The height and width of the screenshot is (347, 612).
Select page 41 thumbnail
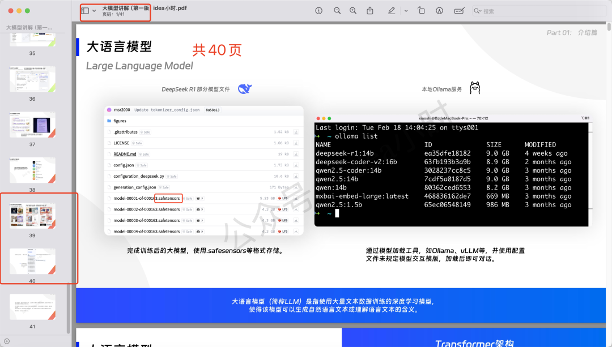(32, 307)
